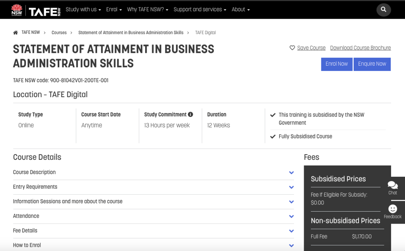Expand the How to Enrol section
This screenshot has height=251, width=405.
click(154, 245)
